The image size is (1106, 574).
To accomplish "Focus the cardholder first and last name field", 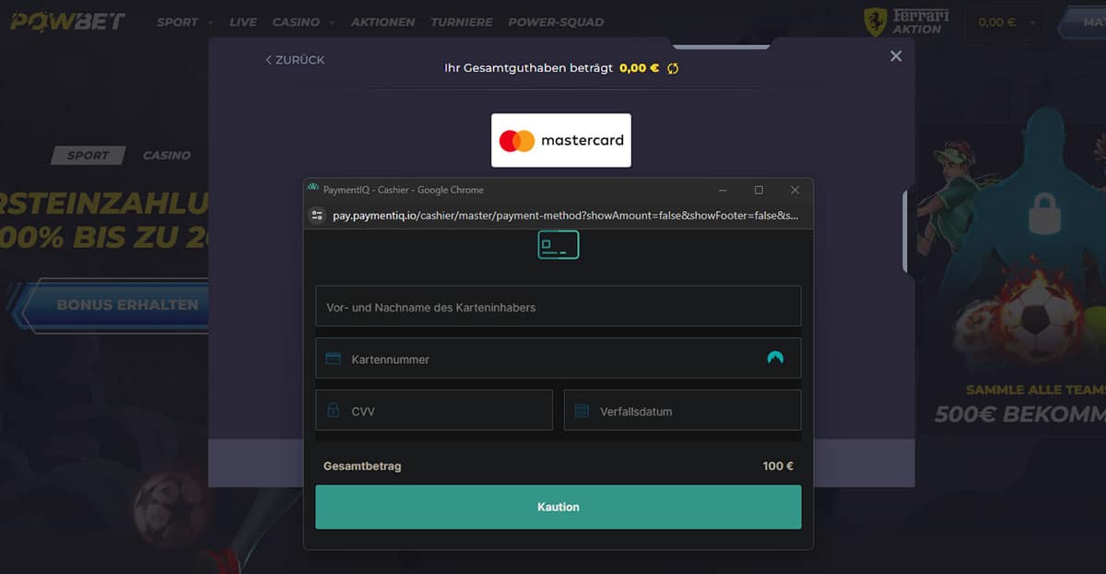I will [x=559, y=306].
